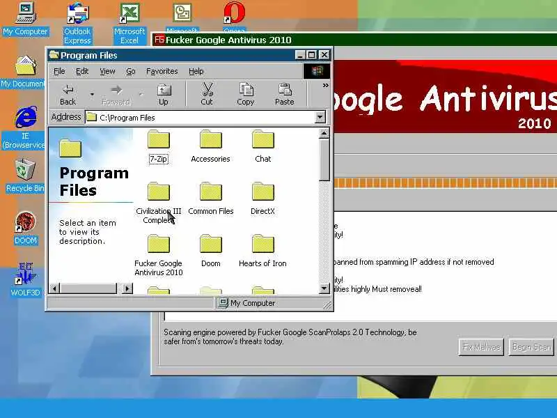The height and width of the screenshot is (418, 557).
Task: Click the vertical scrollbar down arrow
Action: pyautogui.click(x=324, y=288)
